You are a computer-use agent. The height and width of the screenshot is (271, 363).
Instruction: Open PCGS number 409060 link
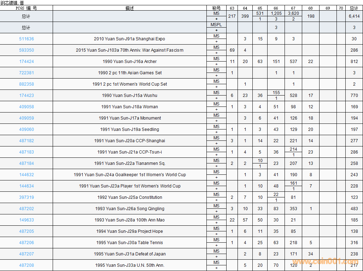(x=27, y=129)
